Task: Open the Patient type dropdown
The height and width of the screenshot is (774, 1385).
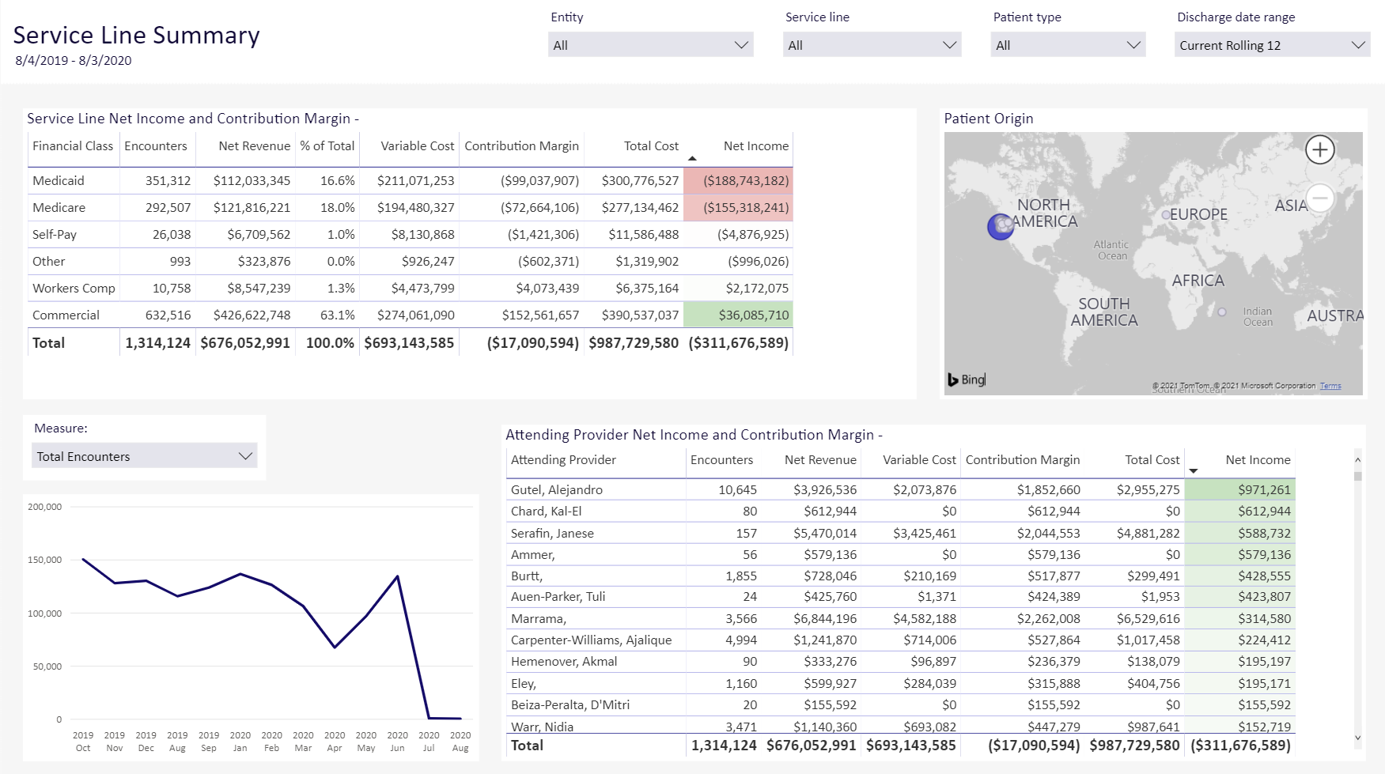Action: pos(1067,45)
